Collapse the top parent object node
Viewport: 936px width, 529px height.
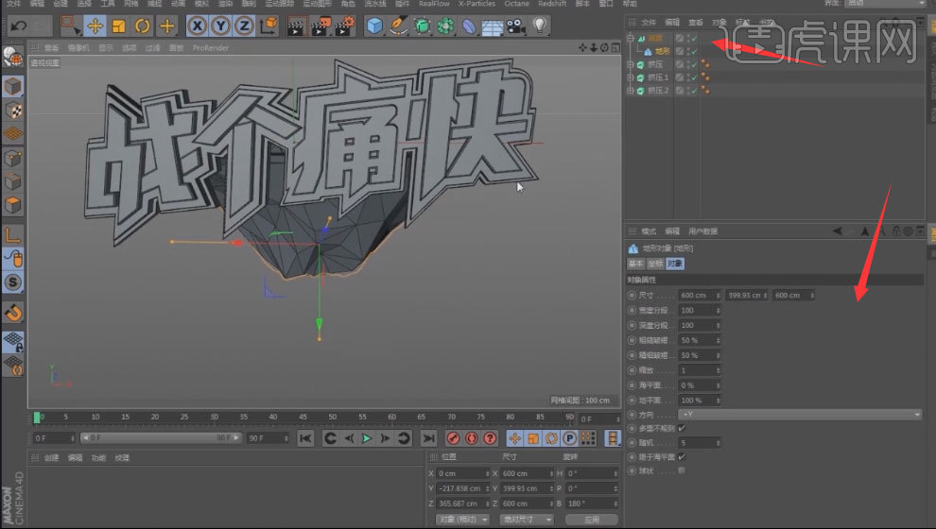click(x=631, y=38)
